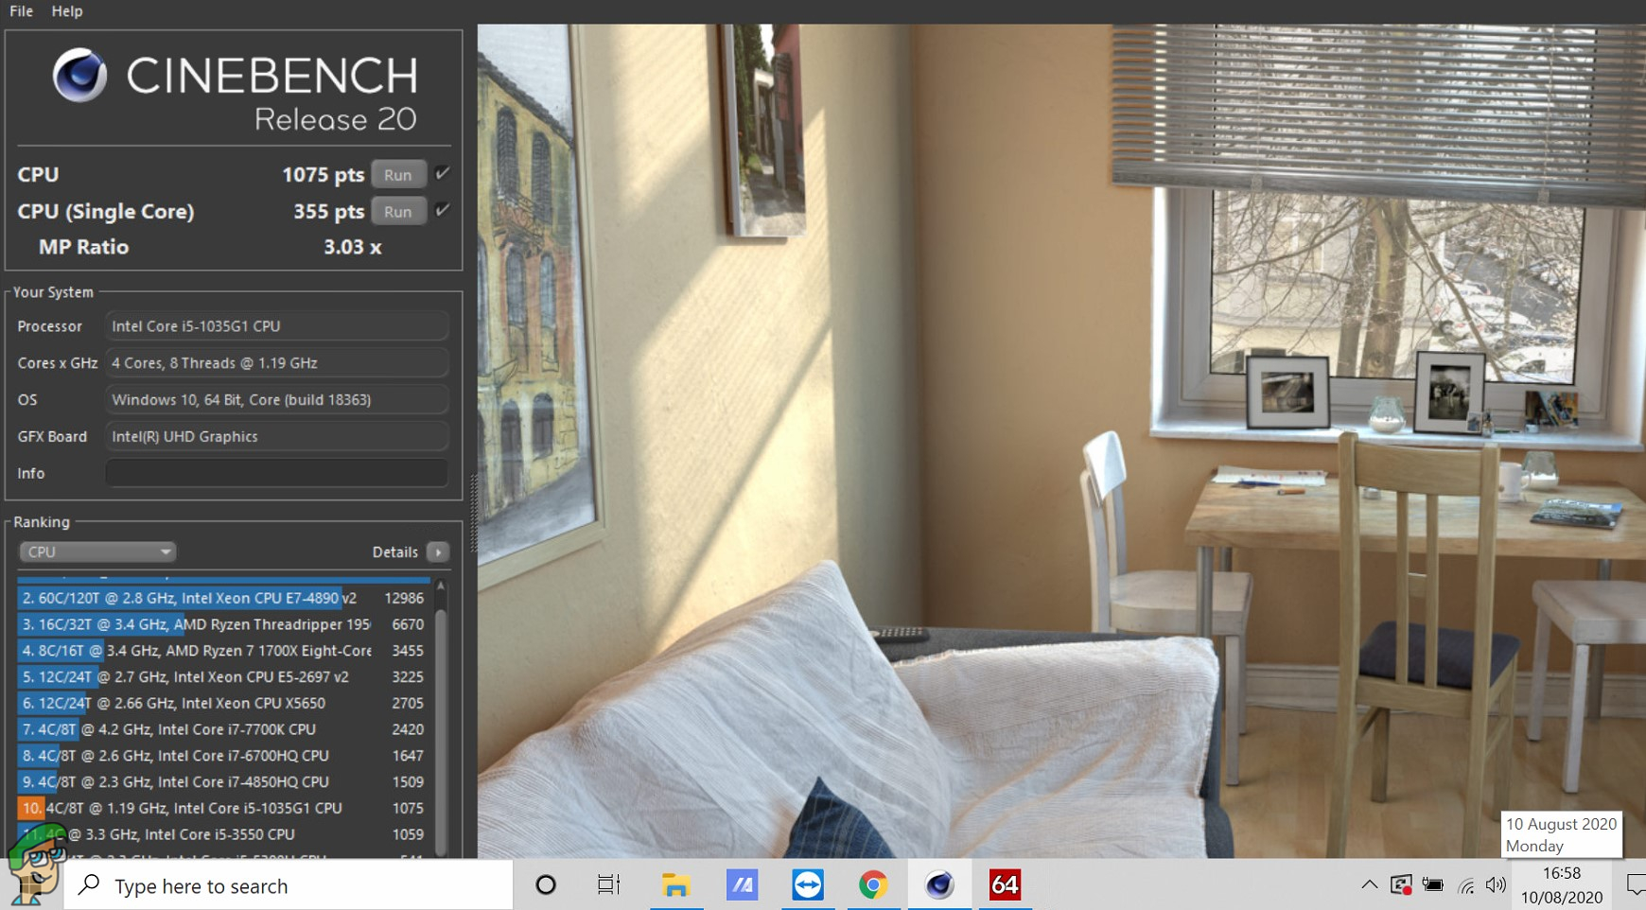Select ranking row Core i7-7700K
Viewport: 1646px width, 910px height.
pyautogui.click(x=223, y=729)
